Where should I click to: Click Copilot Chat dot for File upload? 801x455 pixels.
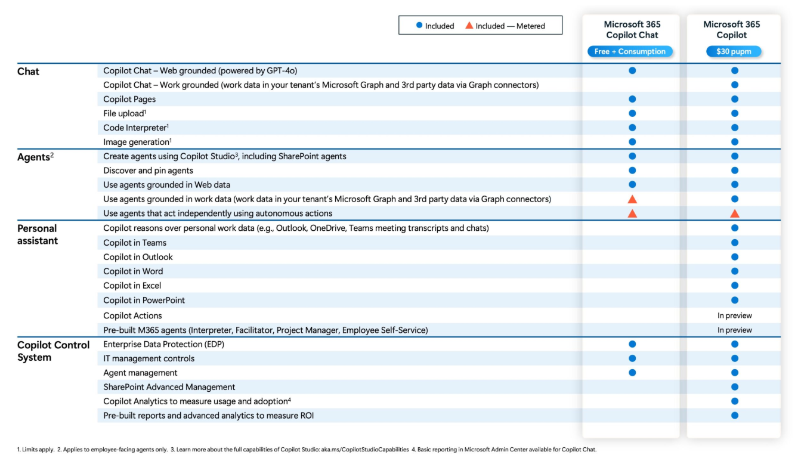point(632,113)
